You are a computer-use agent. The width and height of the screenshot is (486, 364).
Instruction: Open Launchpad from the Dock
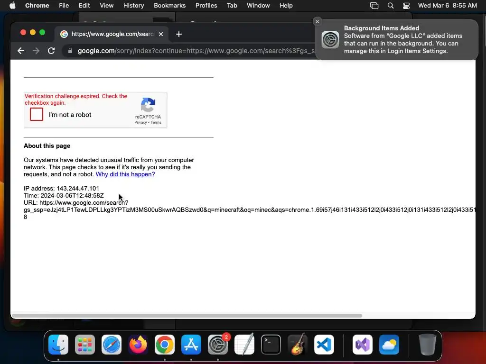[85, 345]
